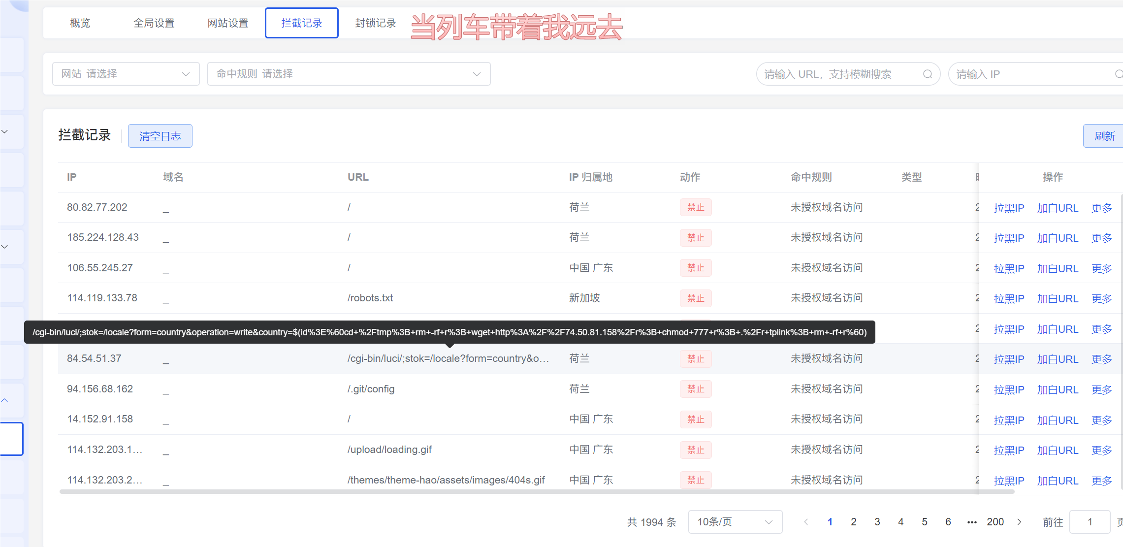
Task: Go to page 200 in pagination
Action: point(995,522)
